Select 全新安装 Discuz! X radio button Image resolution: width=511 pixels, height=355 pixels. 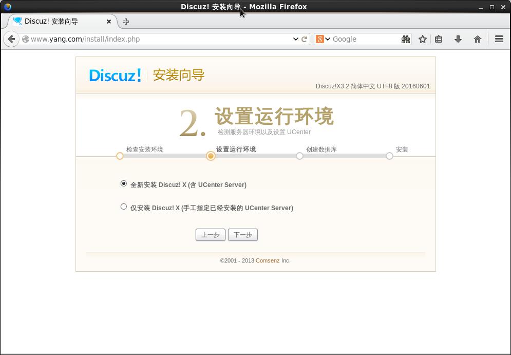pyautogui.click(x=123, y=183)
